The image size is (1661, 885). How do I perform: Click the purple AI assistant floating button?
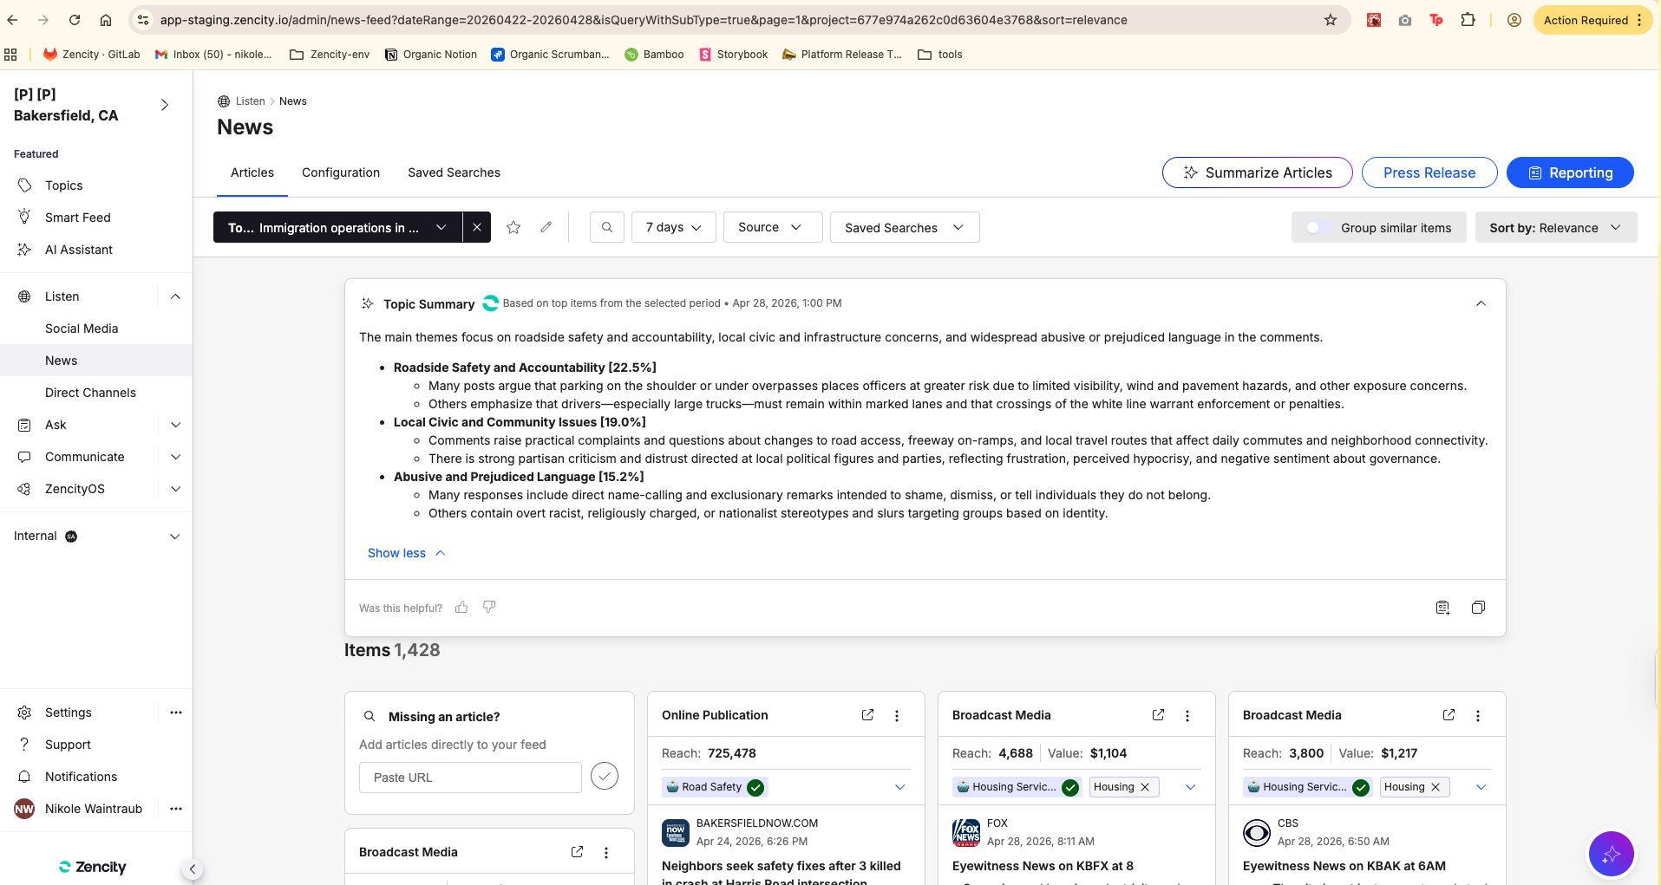pyautogui.click(x=1611, y=855)
